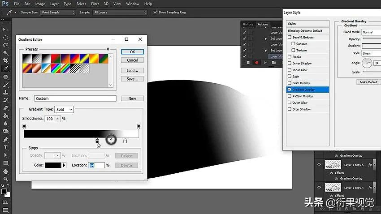Select the Crop tool

tap(6, 60)
